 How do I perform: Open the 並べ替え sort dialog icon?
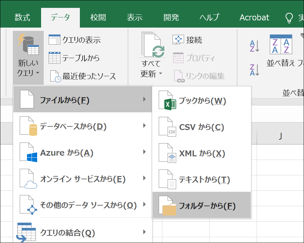(x=281, y=44)
